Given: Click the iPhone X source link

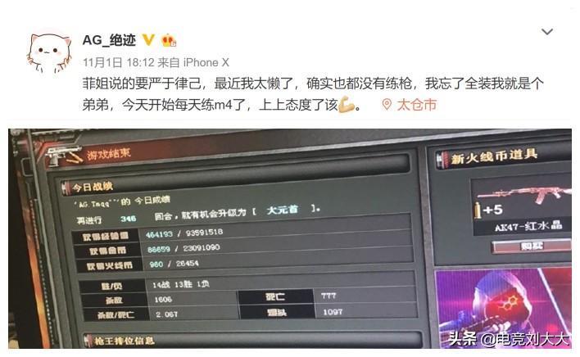Looking at the screenshot, I should click(206, 62).
